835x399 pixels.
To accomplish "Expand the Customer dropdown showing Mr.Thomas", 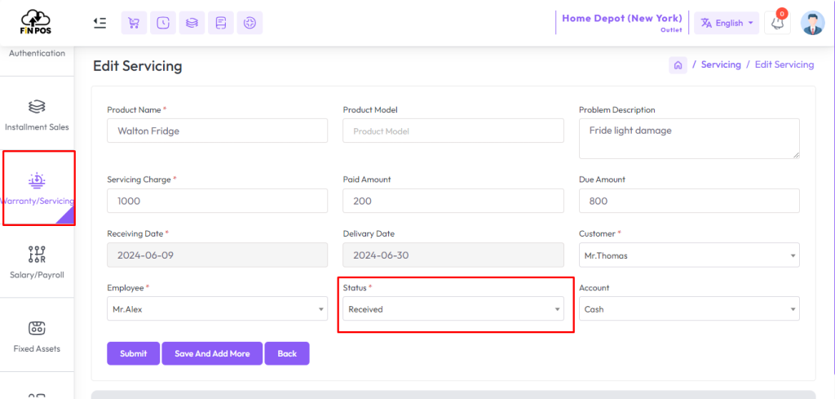I will (x=689, y=255).
